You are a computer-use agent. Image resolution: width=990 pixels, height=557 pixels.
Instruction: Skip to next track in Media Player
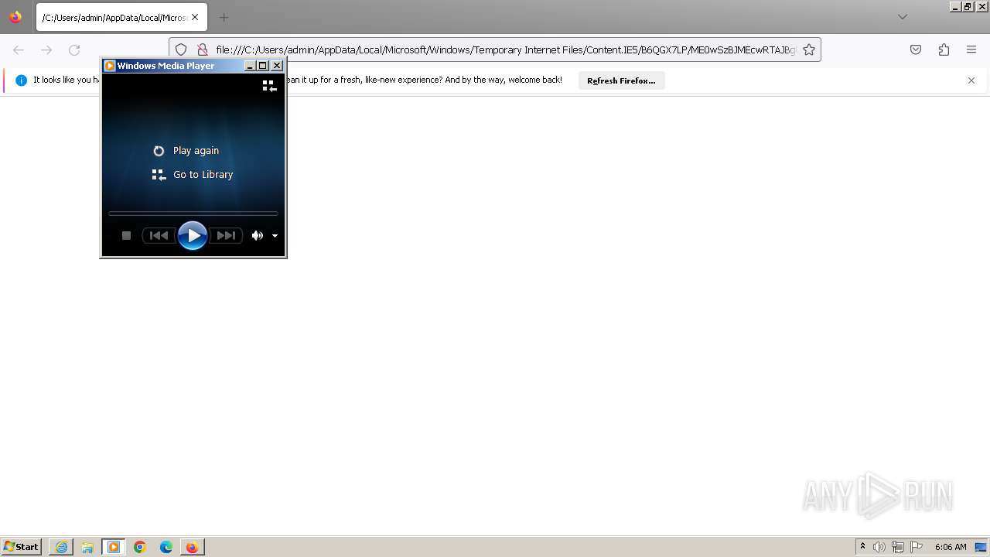click(226, 236)
